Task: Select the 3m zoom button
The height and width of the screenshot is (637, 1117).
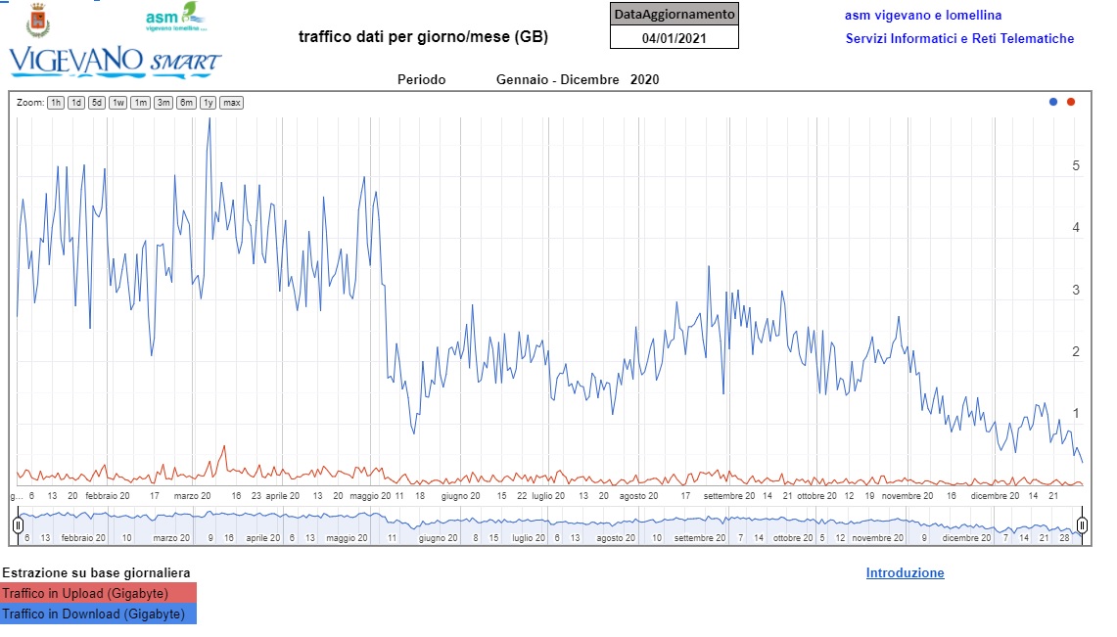Action: point(163,103)
